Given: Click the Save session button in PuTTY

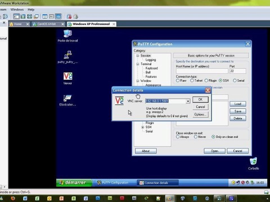Looking at the screenshot, I should tap(238, 111).
